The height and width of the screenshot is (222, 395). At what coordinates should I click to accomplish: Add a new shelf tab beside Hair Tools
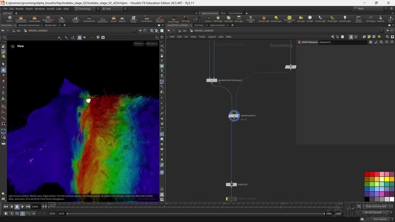(x=16, y=13)
